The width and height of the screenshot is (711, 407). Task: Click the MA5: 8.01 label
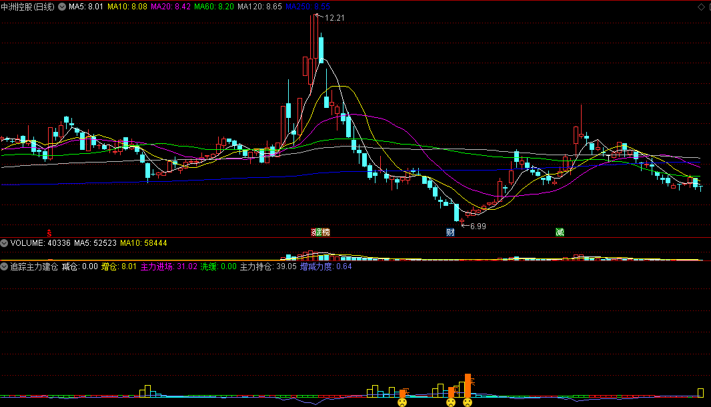pyautogui.click(x=85, y=7)
